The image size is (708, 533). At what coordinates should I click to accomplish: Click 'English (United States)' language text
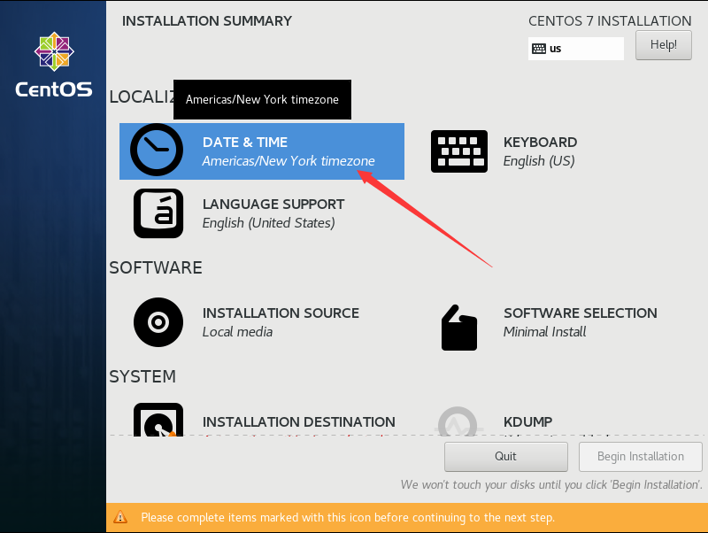(269, 223)
